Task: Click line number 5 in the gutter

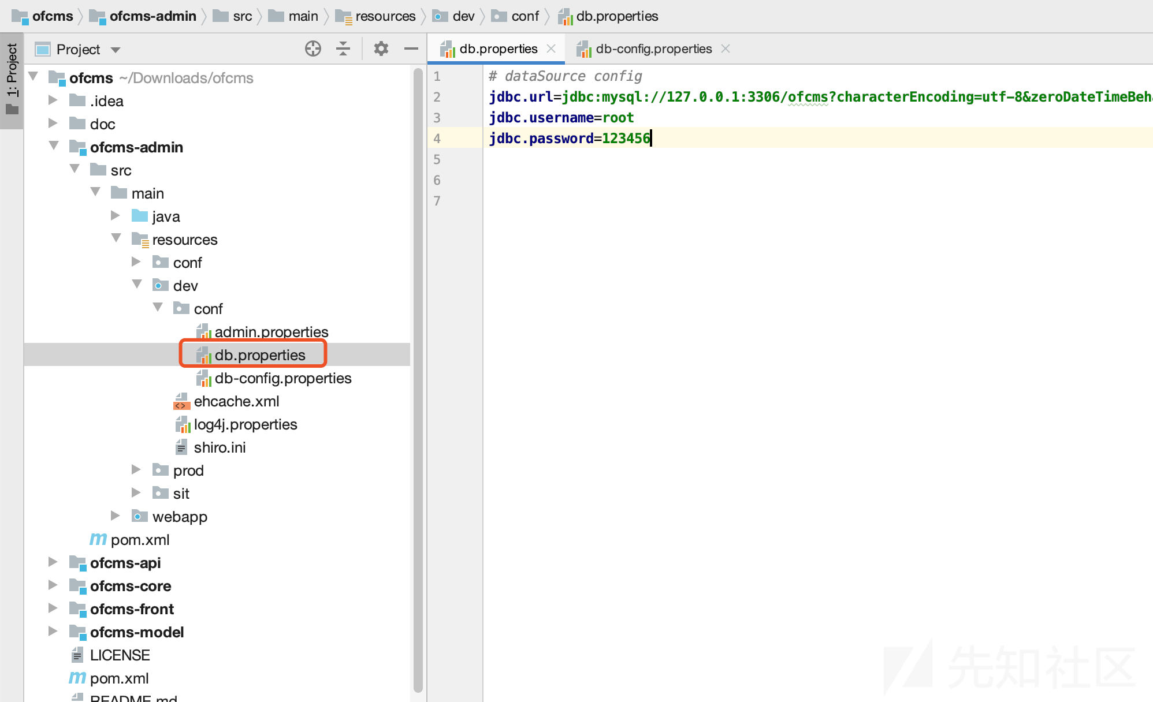Action: (x=437, y=159)
